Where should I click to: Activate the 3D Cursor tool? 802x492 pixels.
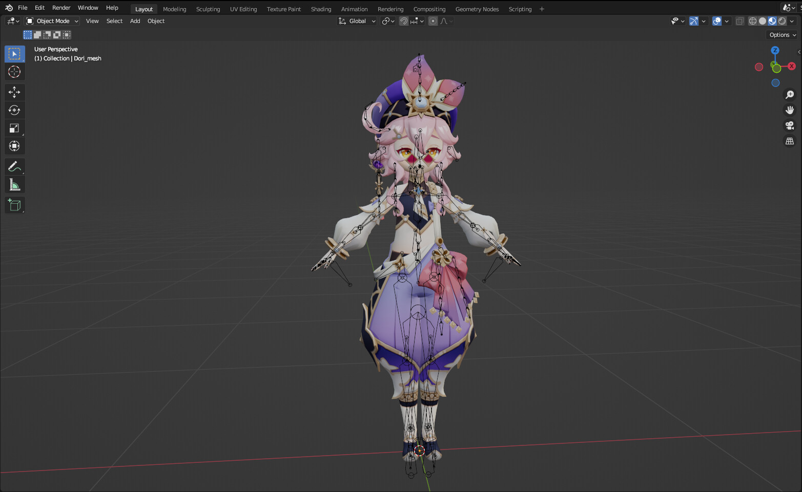[x=15, y=72]
